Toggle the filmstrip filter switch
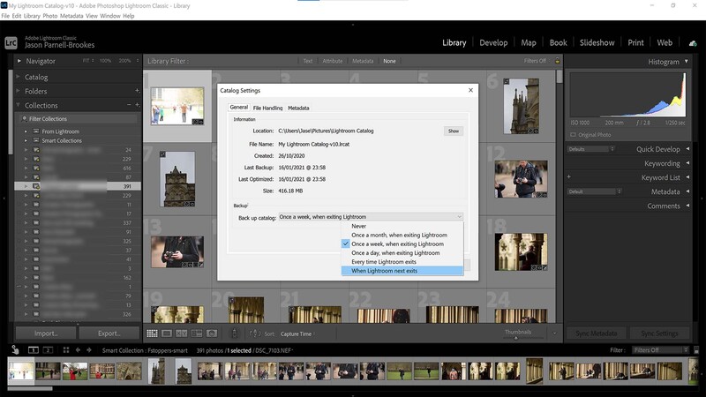Viewport: 706px width, 397px height. [x=696, y=349]
